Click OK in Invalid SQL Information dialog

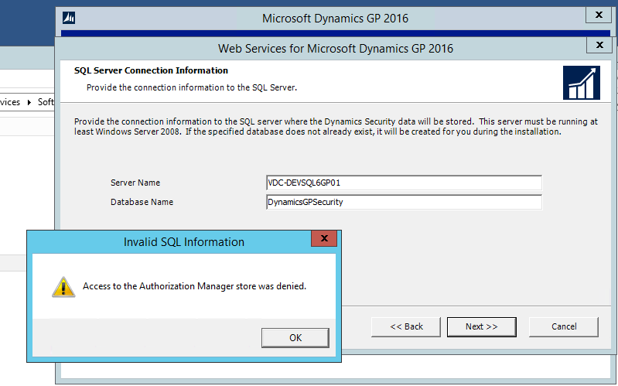[295, 337]
